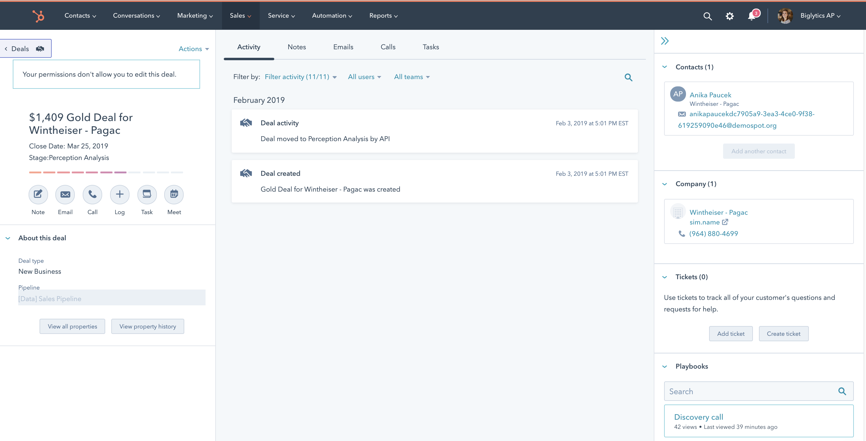Image resolution: width=866 pixels, height=441 pixels.
Task: Click View property history button
Action: coord(147,326)
